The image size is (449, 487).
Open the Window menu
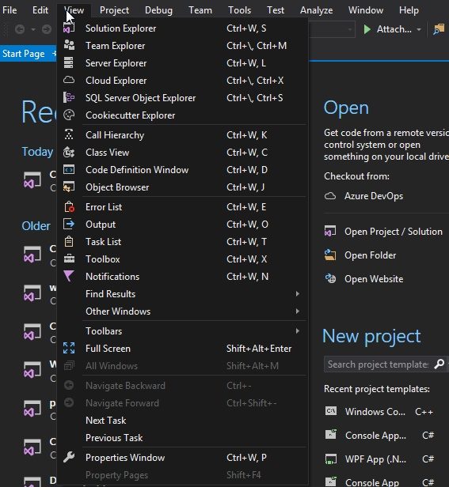coord(366,10)
